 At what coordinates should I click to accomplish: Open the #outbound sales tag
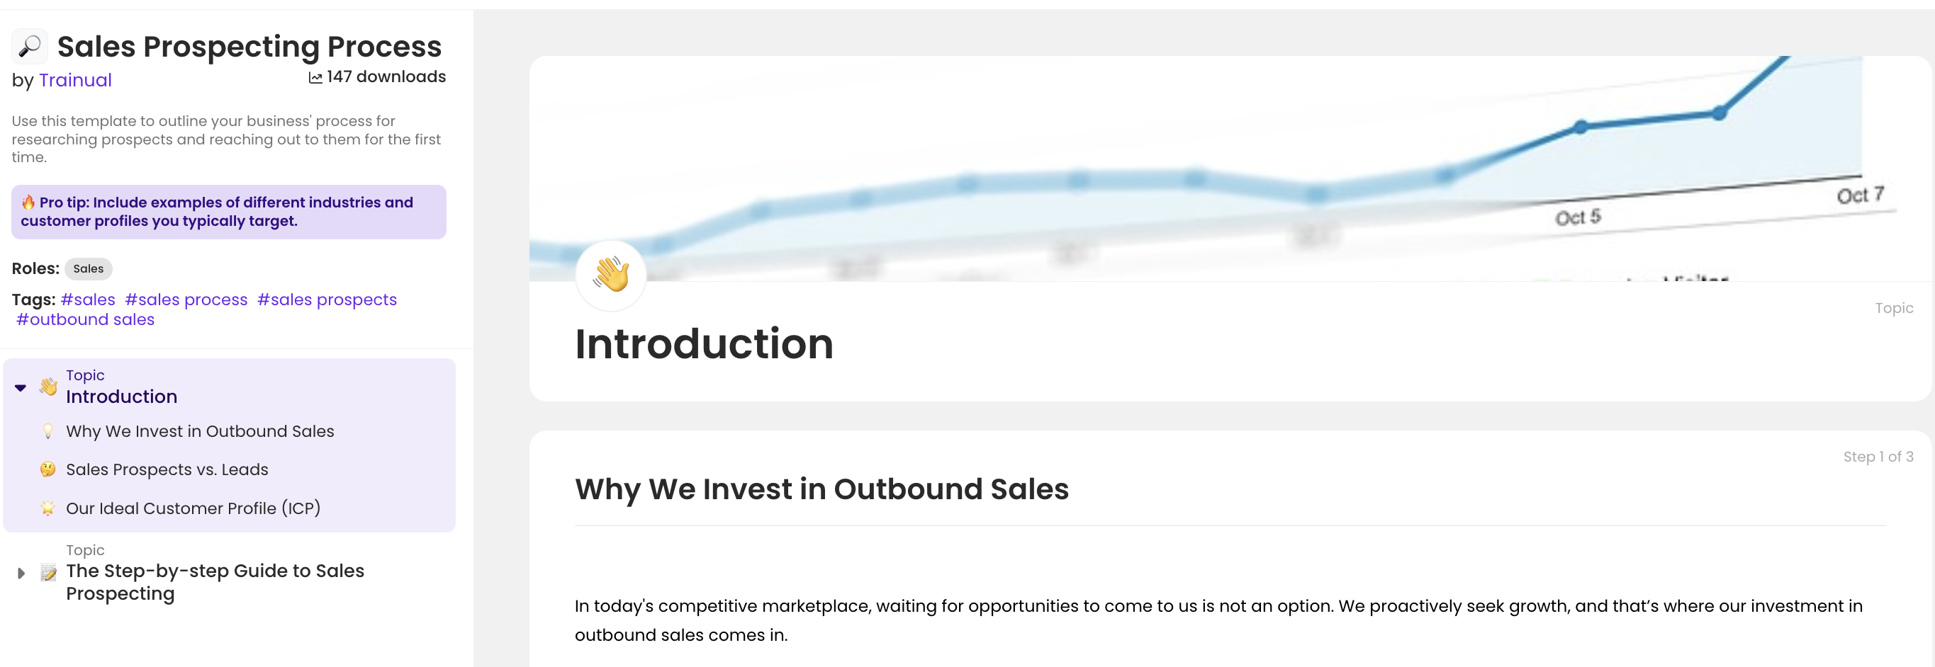84,319
